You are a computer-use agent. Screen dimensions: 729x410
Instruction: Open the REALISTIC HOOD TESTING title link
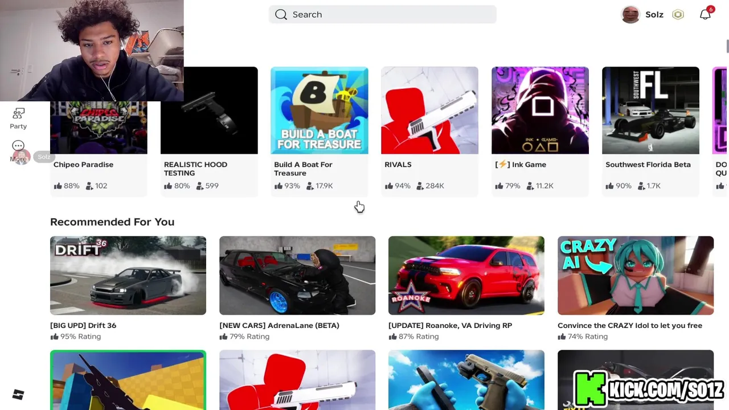coord(195,169)
